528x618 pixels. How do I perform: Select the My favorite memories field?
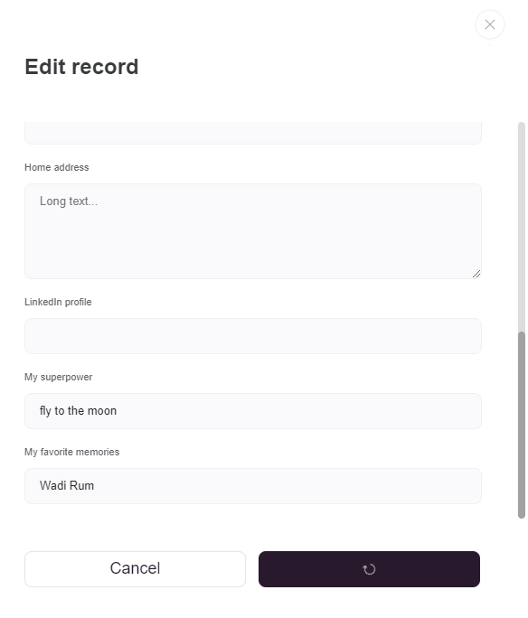253,486
